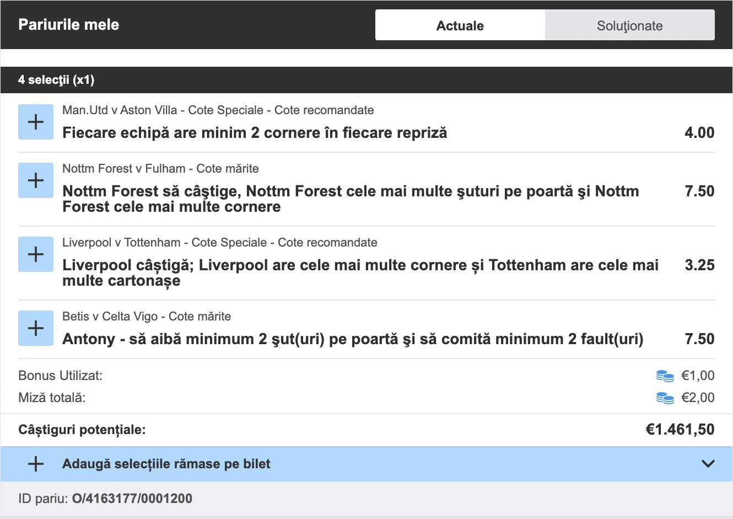
Task: Click the plus icon for Liverpool v Tottenham
Action: (x=35, y=254)
